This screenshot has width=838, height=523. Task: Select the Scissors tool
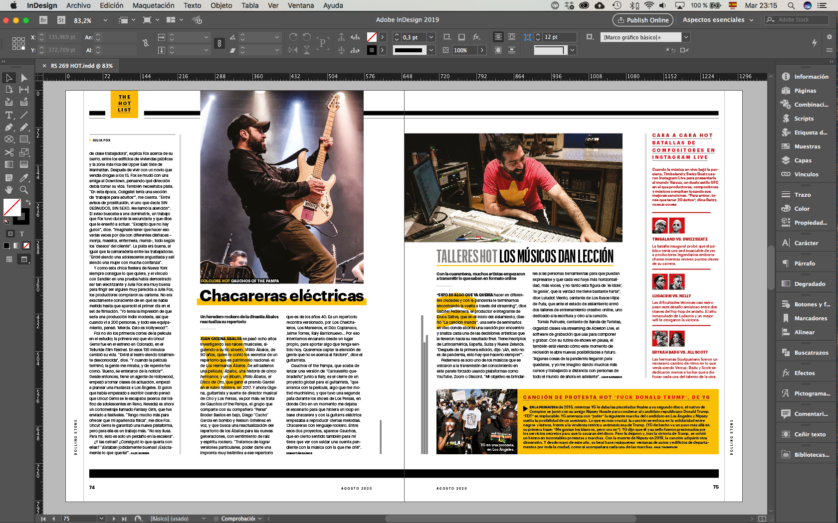[9, 152]
